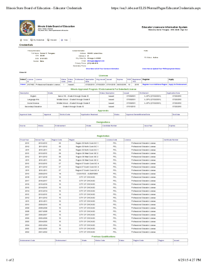Click the Help question mark icon
The image size is (207, 276).
(62, 40)
